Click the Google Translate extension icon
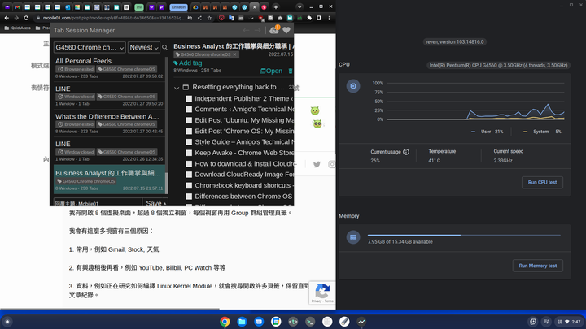 pyautogui.click(x=231, y=18)
